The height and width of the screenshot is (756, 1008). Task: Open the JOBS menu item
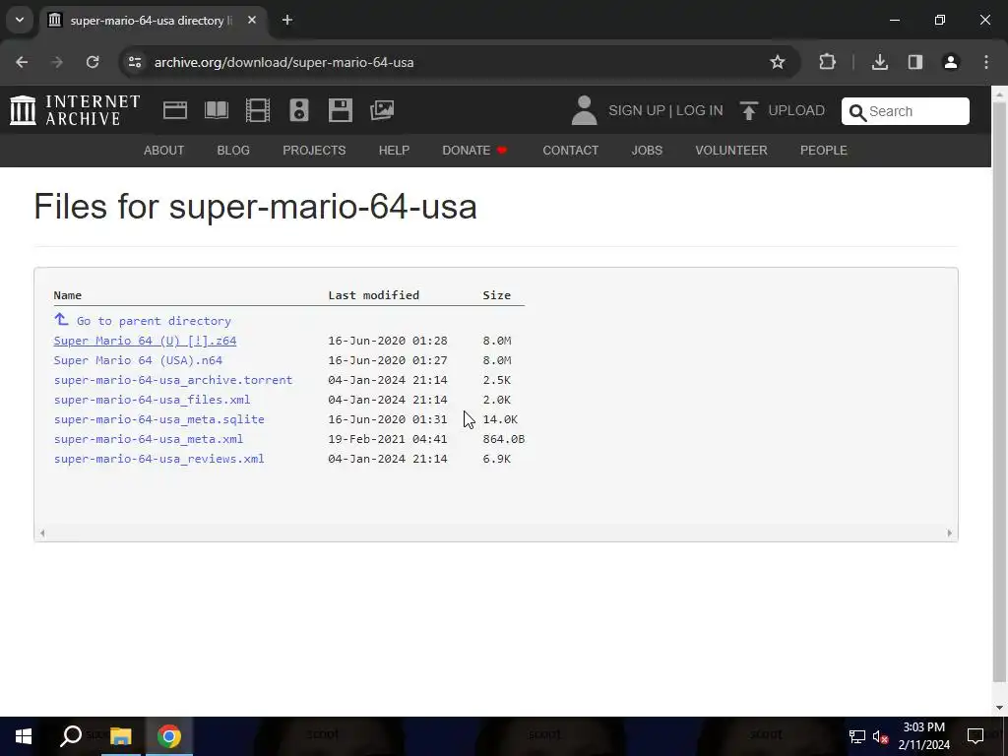pyautogui.click(x=647, y=151)
